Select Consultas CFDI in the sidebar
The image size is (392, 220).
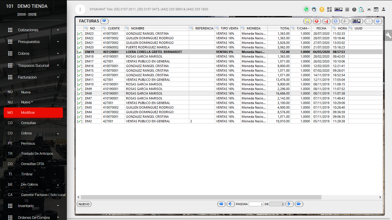[32, 164]
